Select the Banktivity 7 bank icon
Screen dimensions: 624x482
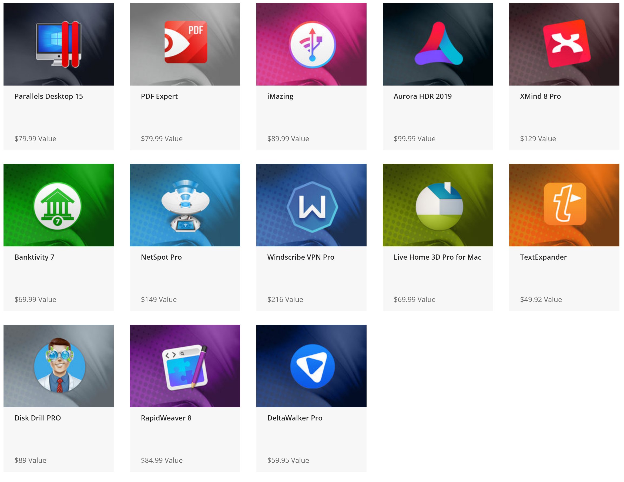point(58,206)
